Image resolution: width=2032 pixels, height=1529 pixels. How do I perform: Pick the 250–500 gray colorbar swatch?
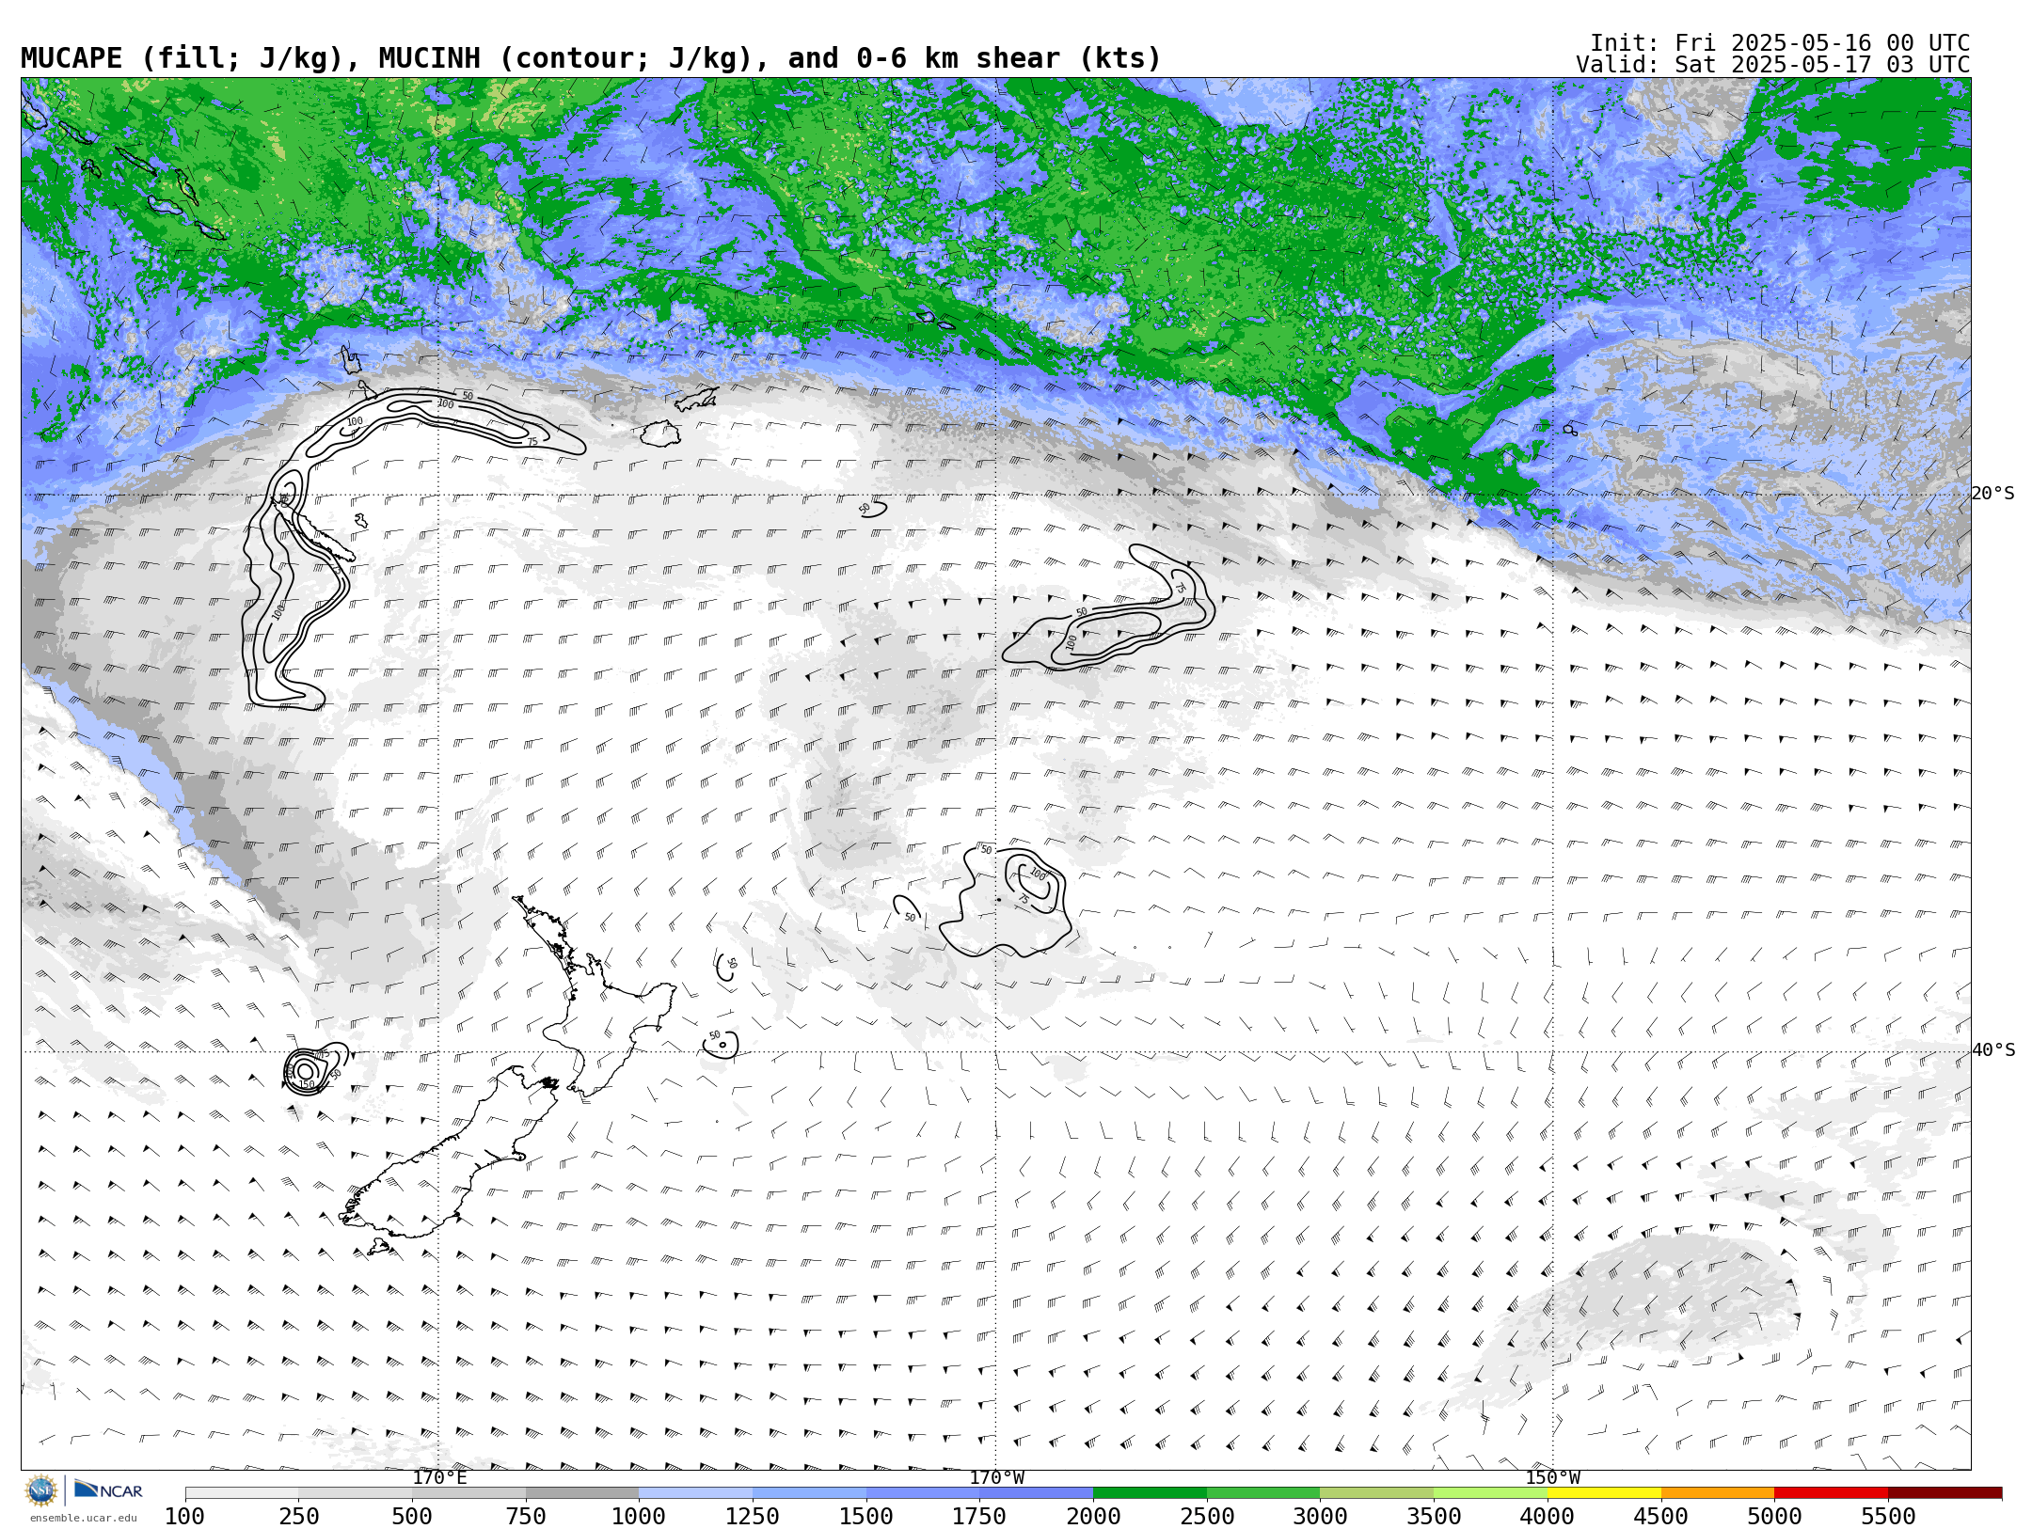[356, 1493]
